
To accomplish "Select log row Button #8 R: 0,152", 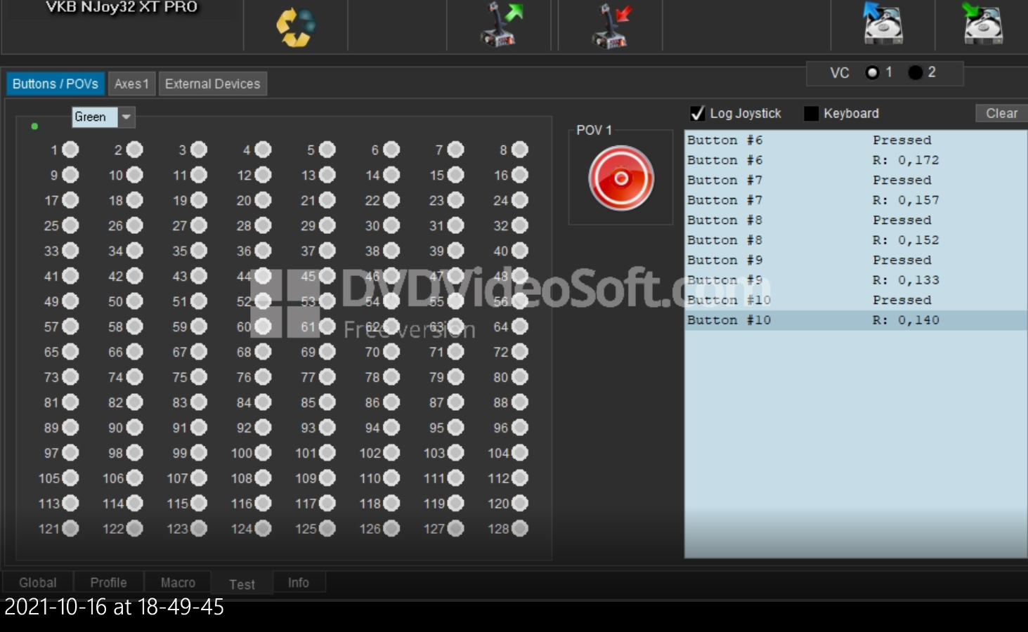I will click(x=856, y=240).
